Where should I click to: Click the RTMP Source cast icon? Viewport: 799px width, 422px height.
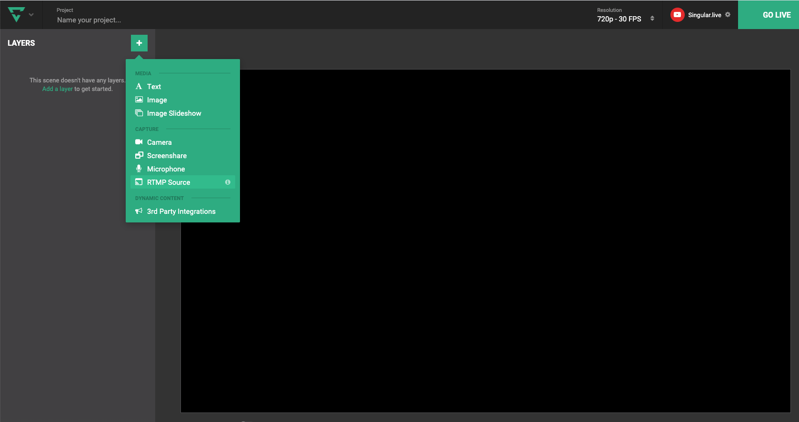click(x=139, y=182)
